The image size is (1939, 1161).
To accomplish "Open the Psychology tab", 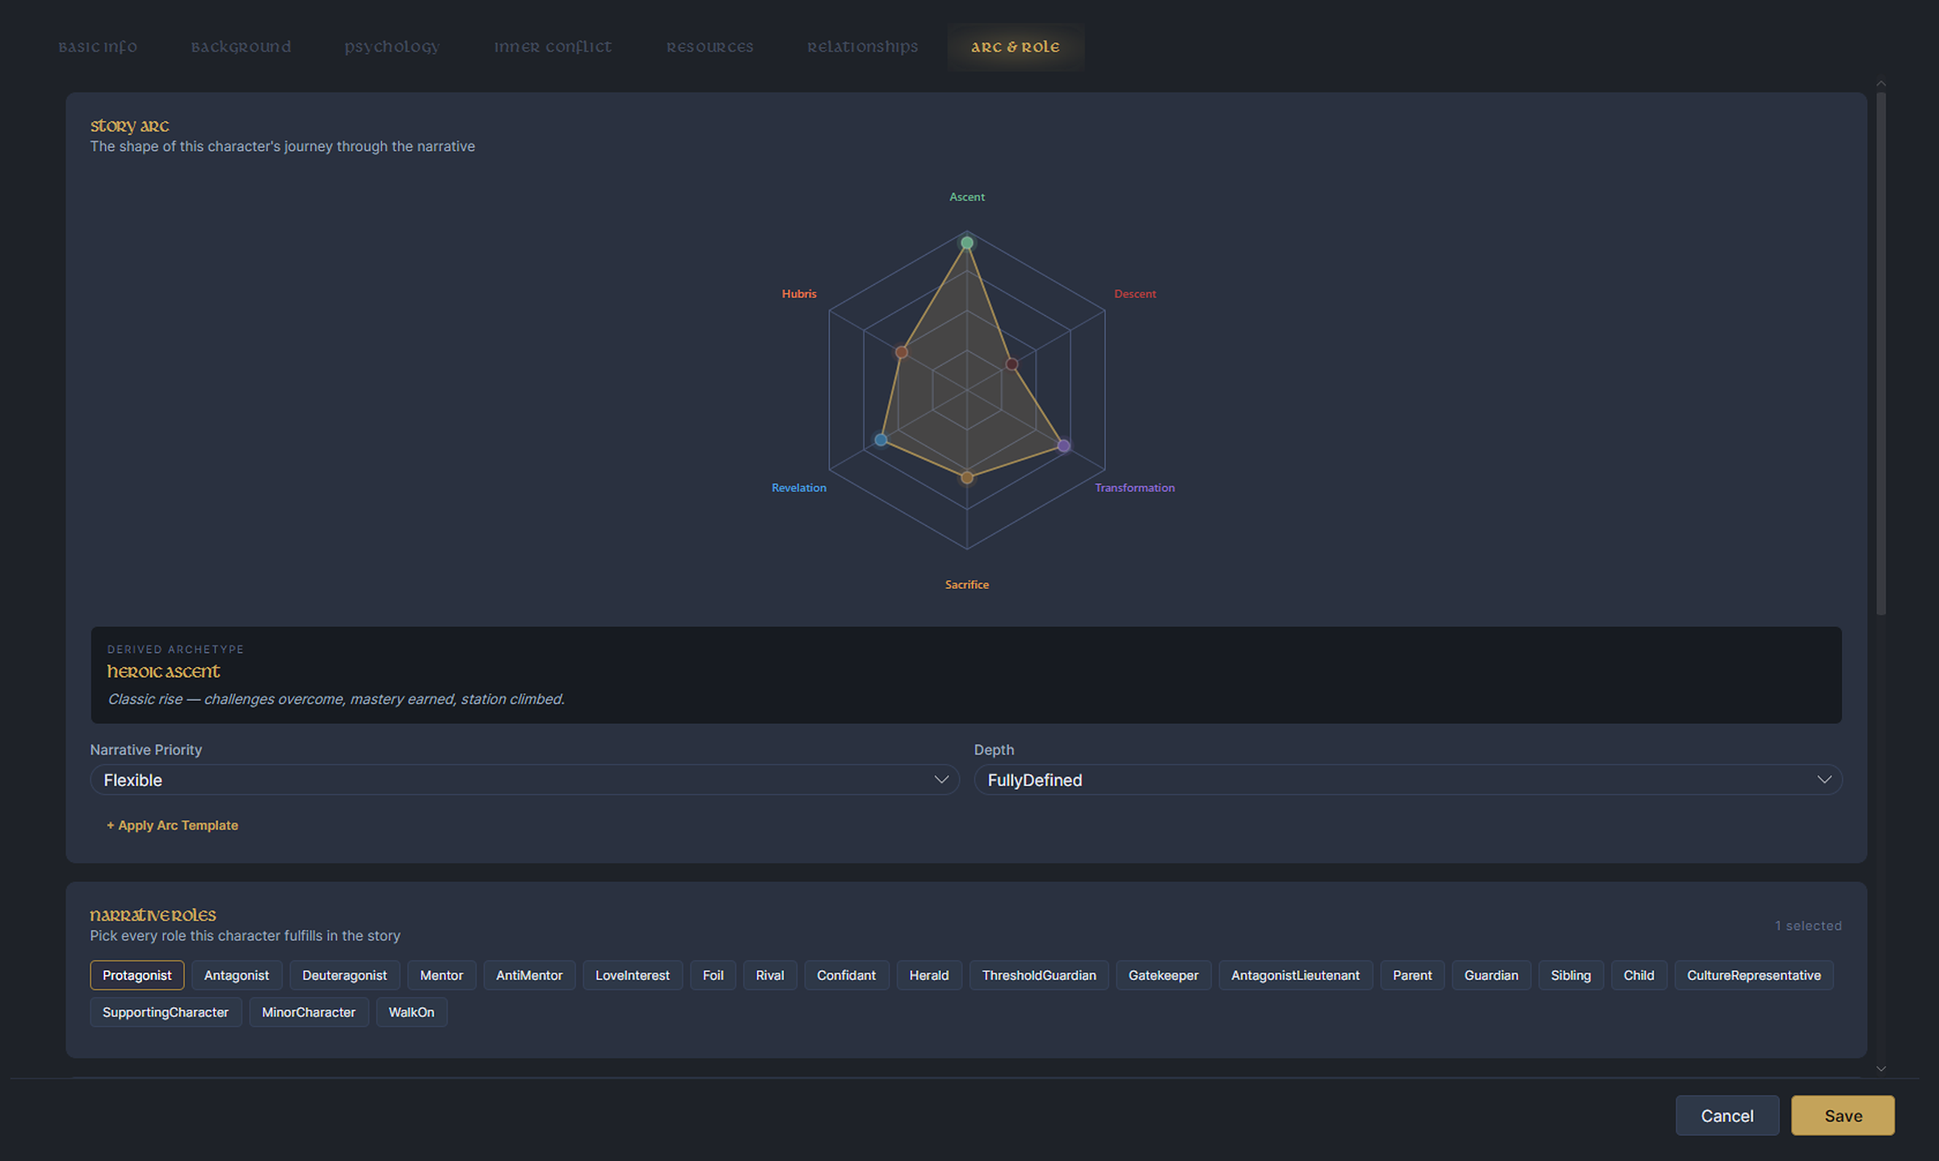I will click(x=392, y=47).
